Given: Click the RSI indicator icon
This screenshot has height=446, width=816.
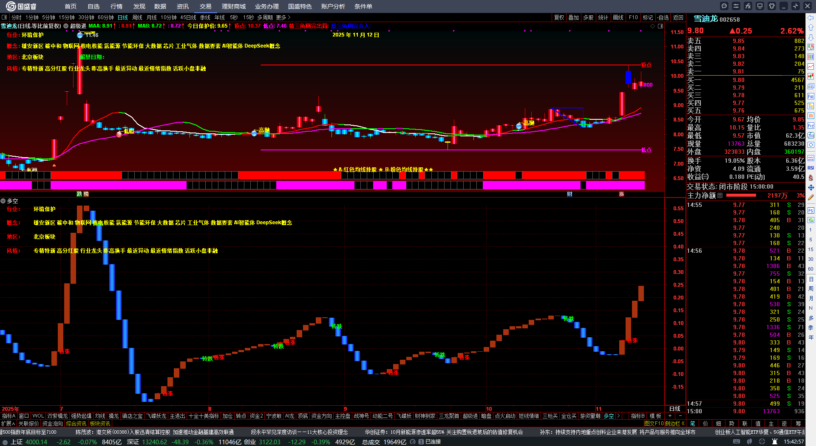Looking at the screenshot, I should pyautogui.click(x=811, y=168).
